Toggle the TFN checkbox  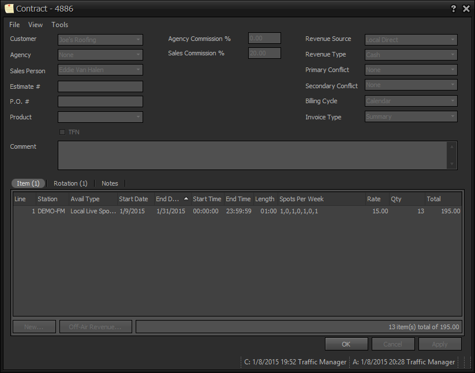click(x=62, y=132)
